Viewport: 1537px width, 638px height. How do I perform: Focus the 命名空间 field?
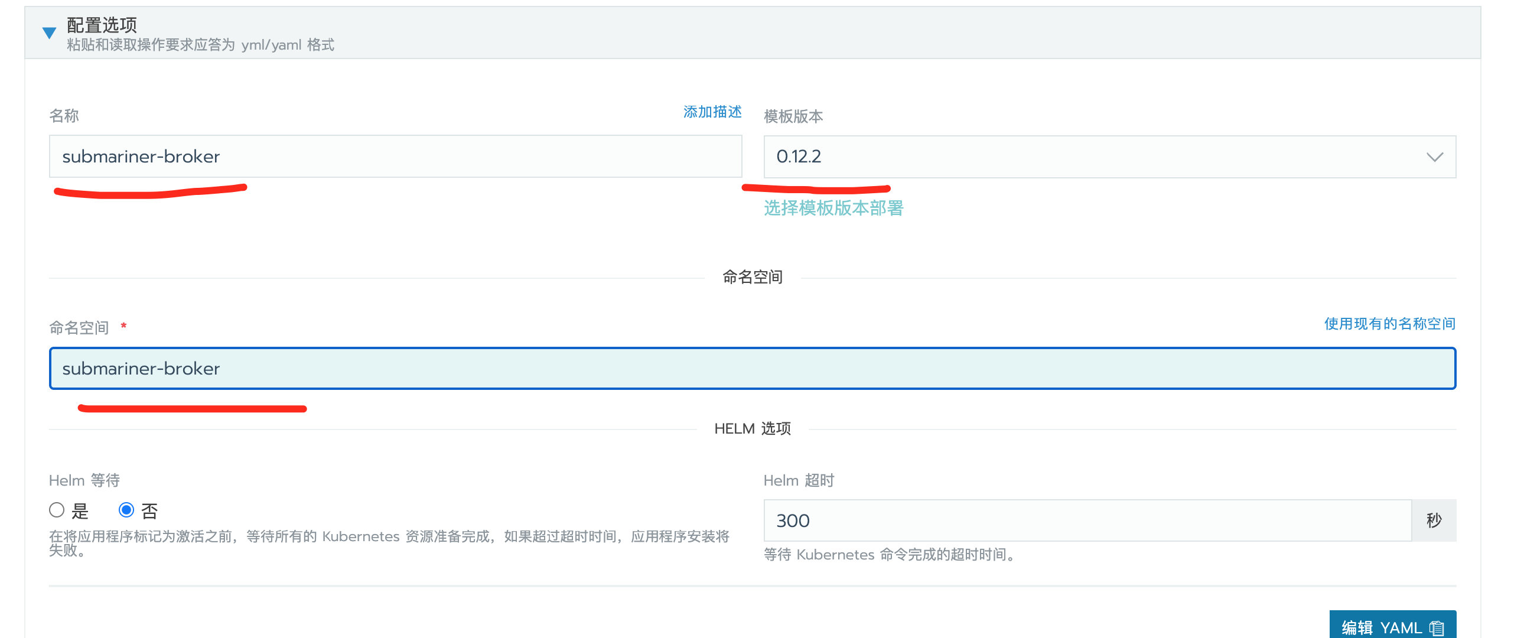click(x=753, y=368)
